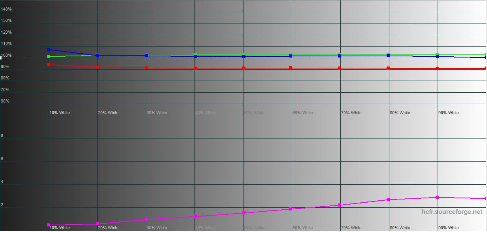Click the 100% reference label on the axis
Image resolution: width=487 pixels, height=232 pixels.
point(6,55)
